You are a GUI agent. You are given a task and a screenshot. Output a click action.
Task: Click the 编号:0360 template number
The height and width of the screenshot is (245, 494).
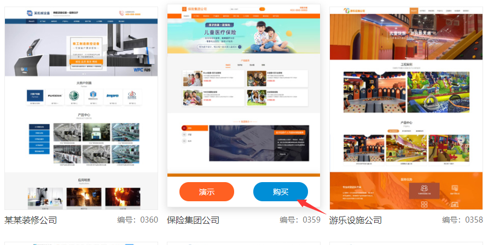[137, 220]
